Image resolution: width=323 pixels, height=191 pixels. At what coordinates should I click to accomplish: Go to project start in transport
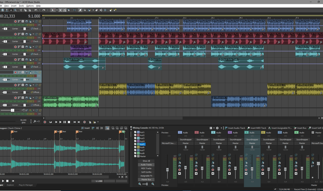tap(74, 122)
